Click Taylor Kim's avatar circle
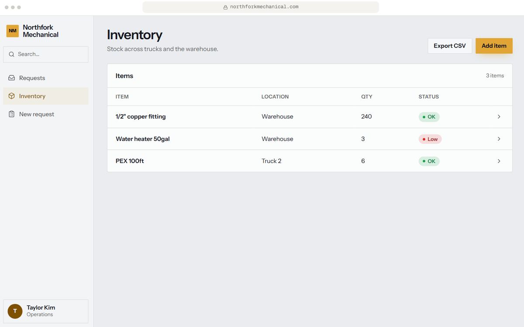The height and width of the screenshot is (327, 524). (15, 311)
